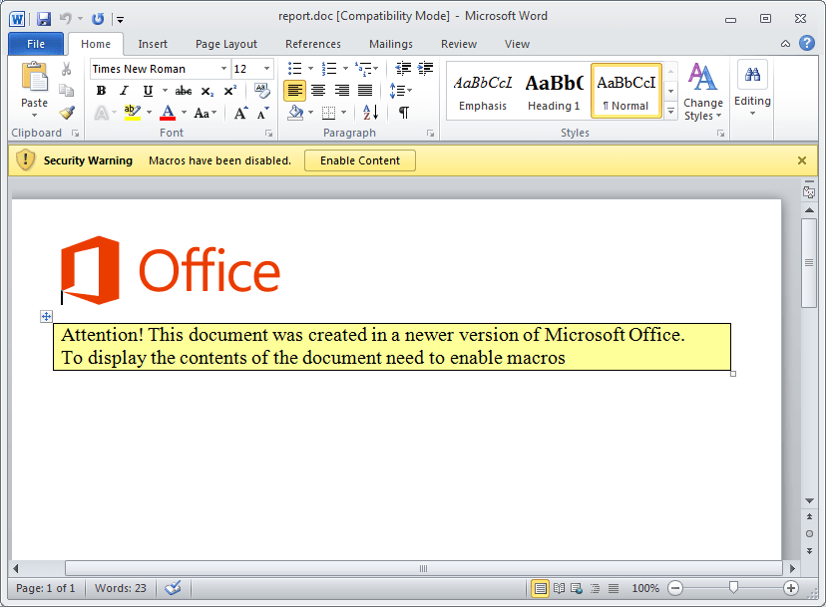826x607 pixels.
Task: Expand the Numbering dropdown arrow
Action: [345, 69]
